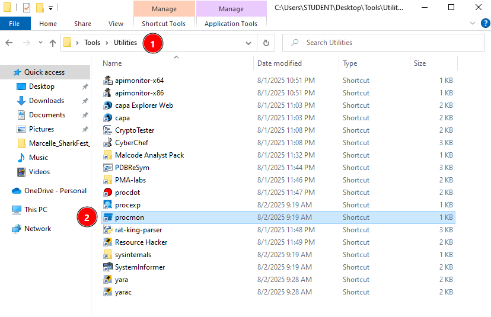This screenshot has height=317, width=491.
Task: Click the Up one level arrow
Action: tap(53, 43)
